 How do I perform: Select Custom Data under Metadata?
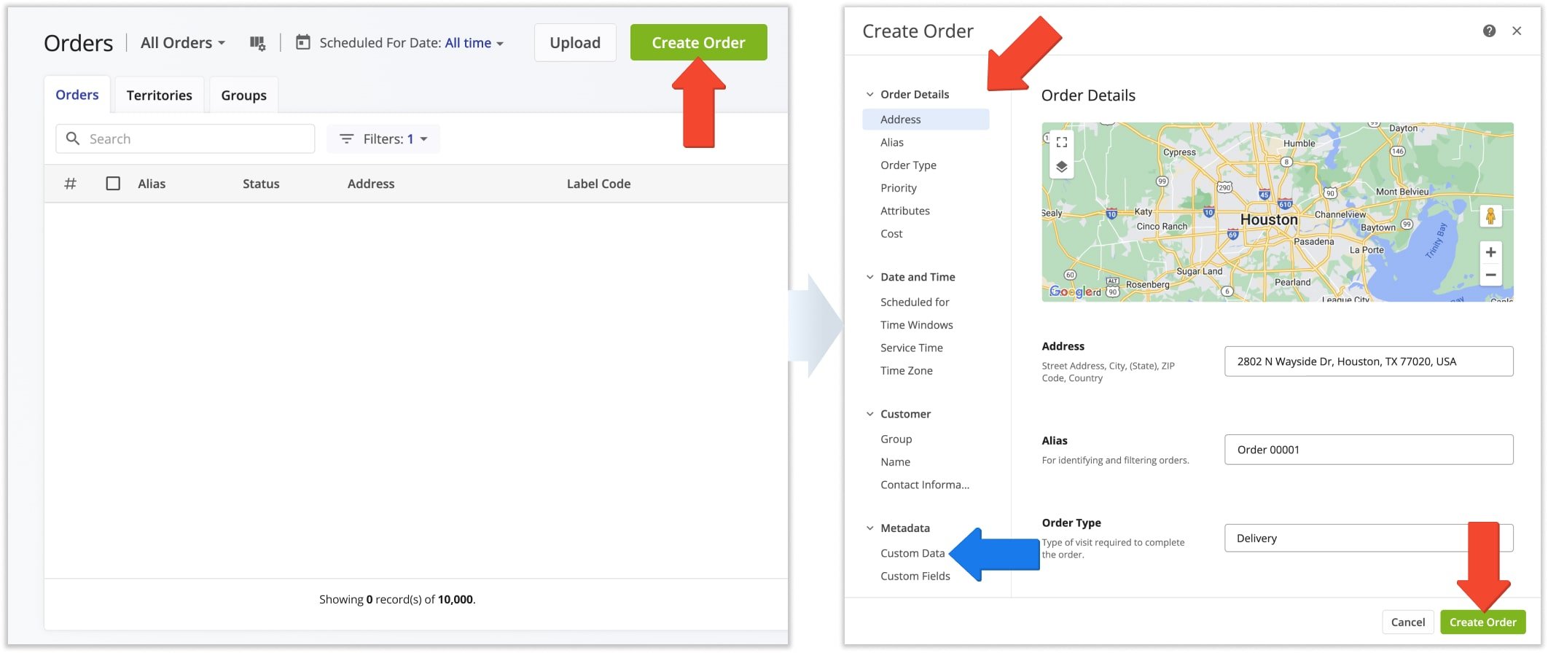[x=912, y=553]
